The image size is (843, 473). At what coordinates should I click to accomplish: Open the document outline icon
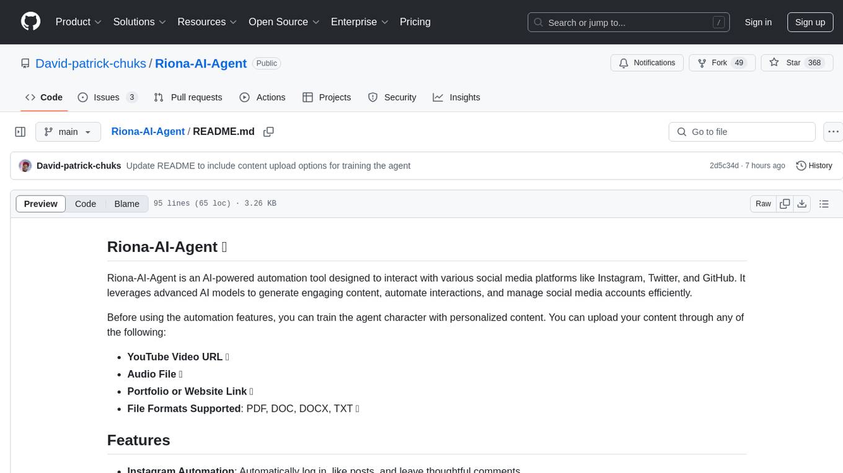[x=824, y=204]
